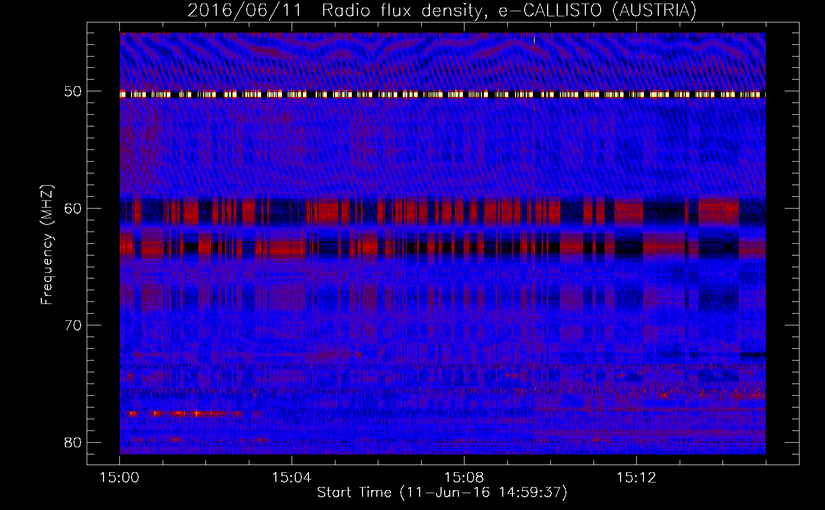Click the '15:04' time tick label
The height and width of the screenshot is (510, 825).
292,478
